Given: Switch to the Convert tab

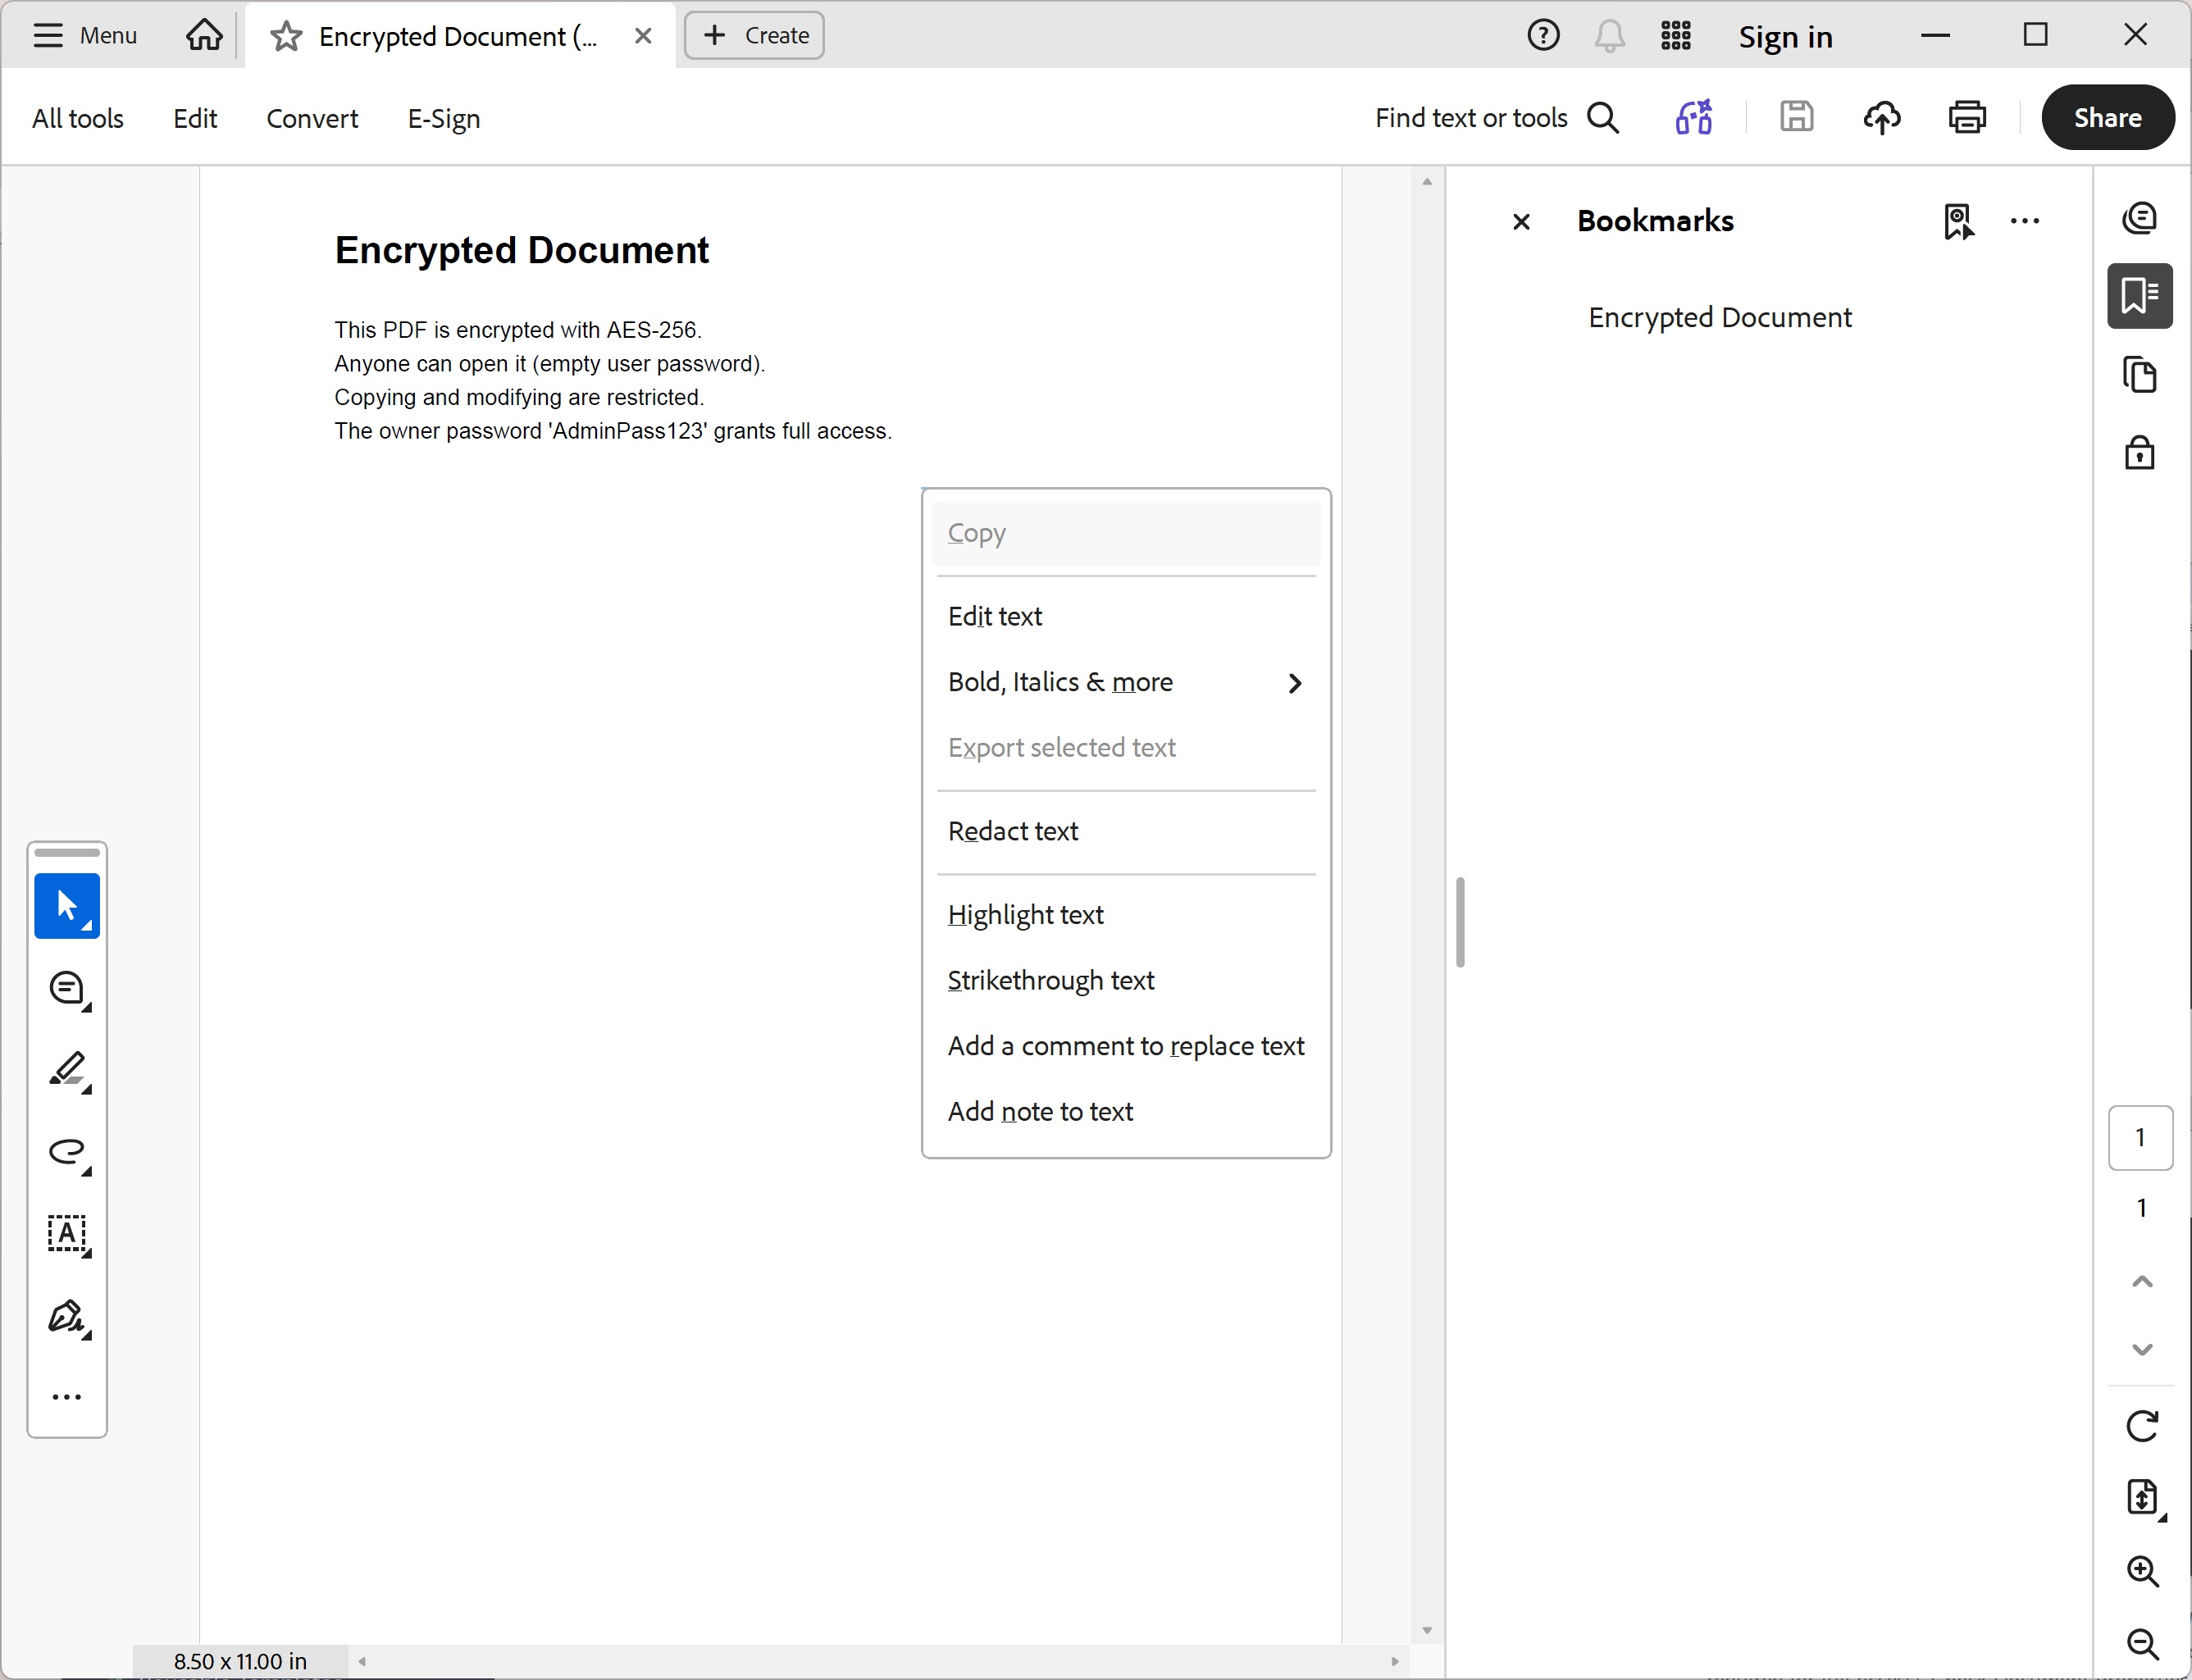Looking at the screenshot, I should pyautogui.click(x=312, y=118).
